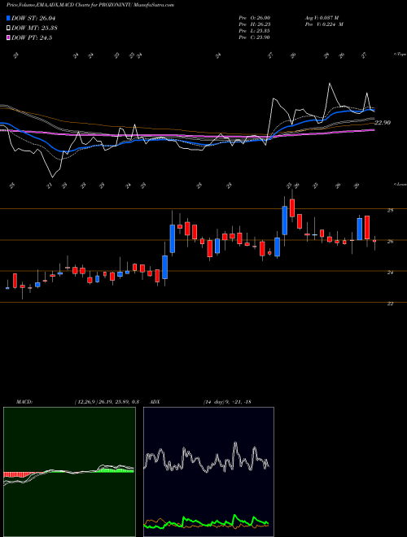The width and height of the screenshot is (407, 537).
Task: Click the 'Avg V: 0.037 M' volume text
Action: [x=322, y=18]
